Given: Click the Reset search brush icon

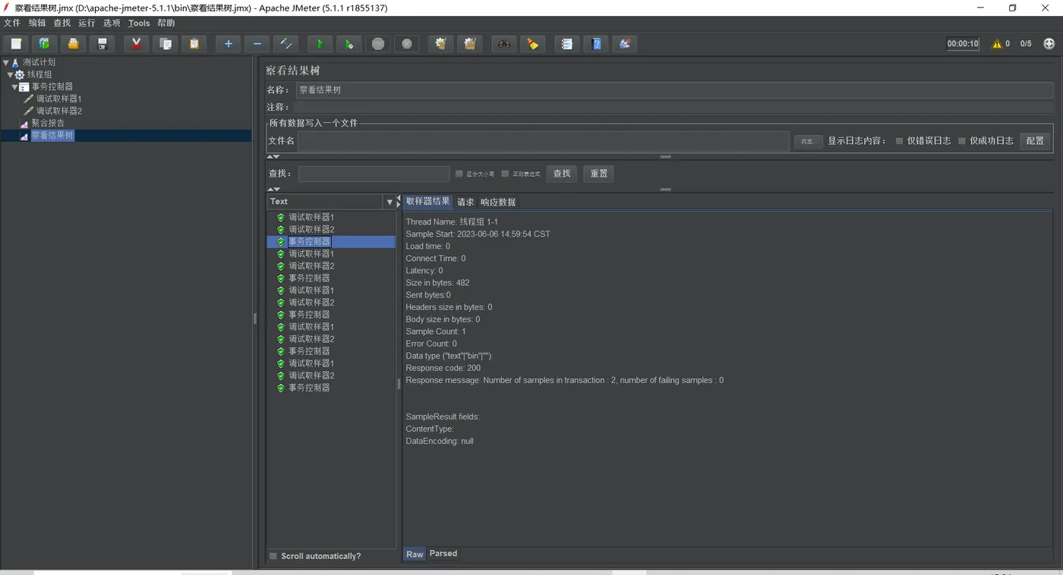Looking at the screenshot, I should [532, 44].
